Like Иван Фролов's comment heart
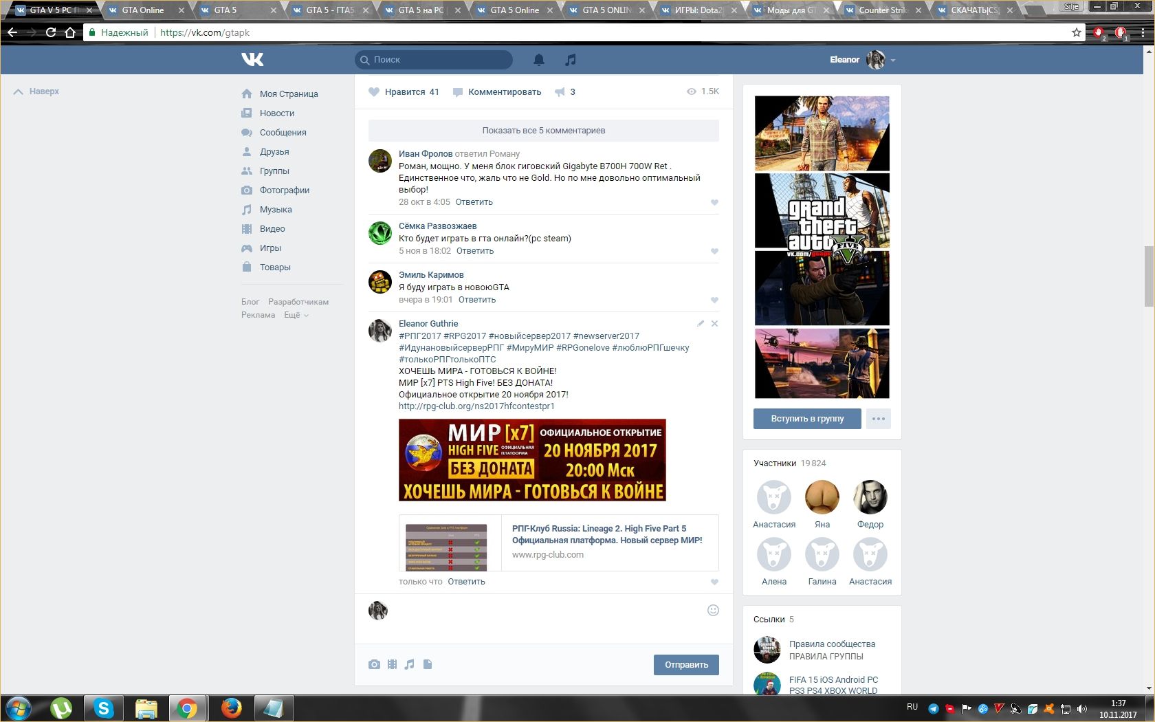Image resolution: width=1155 pixels, height=722 pixels. (714, 202)
